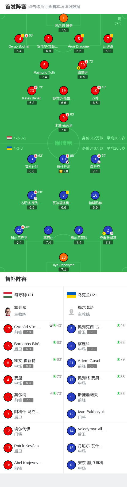Open 森丘克 number 10 blue icon

[x=95, y=159]
